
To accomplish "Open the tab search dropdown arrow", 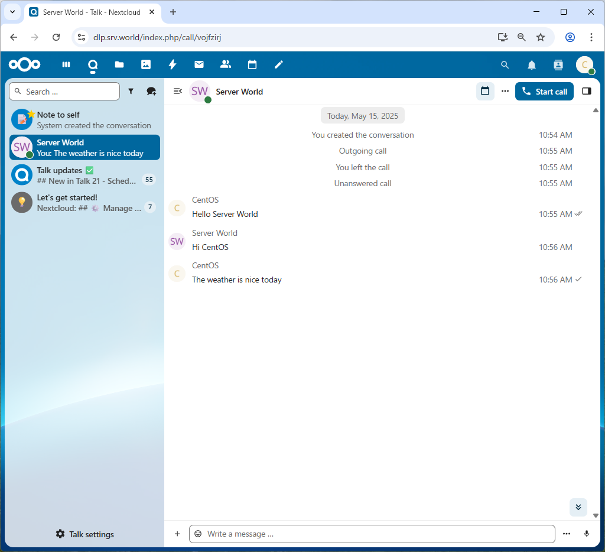I will tap(12, 12).
